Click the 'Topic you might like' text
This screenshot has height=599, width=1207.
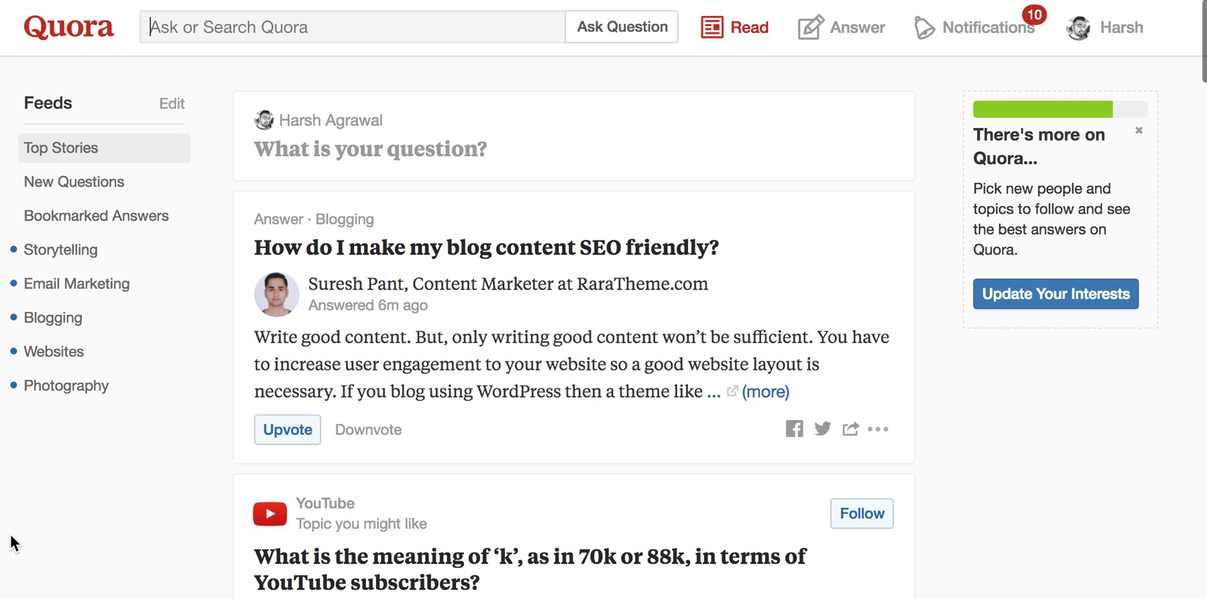tap(361, 524)
